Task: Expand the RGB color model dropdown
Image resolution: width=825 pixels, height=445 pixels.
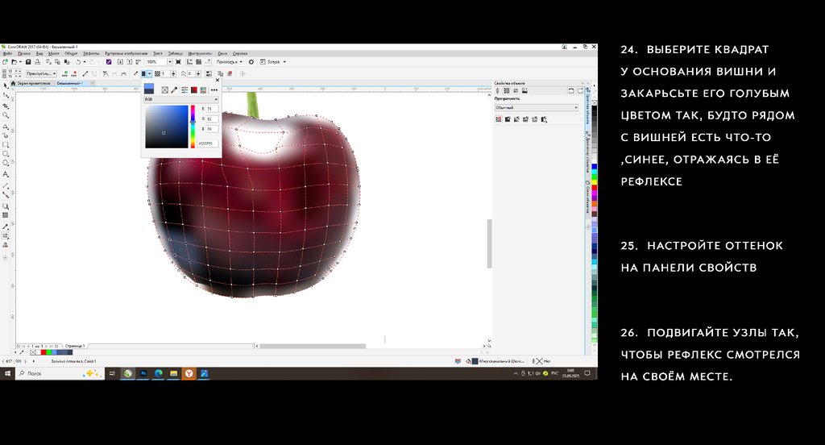Action: (181, 100)
